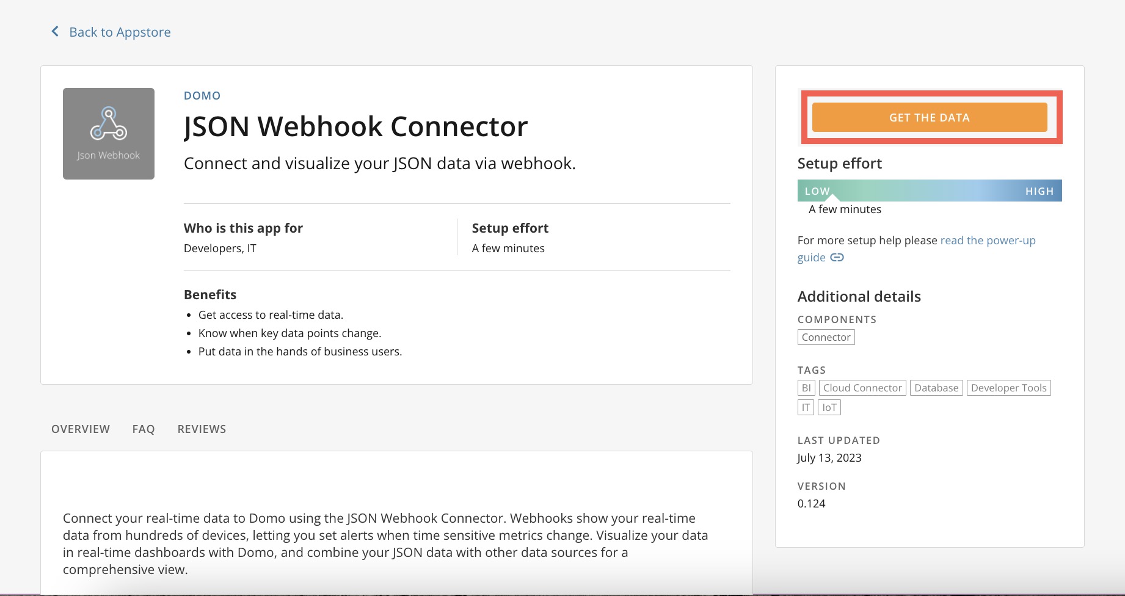Click the setup effort indicator marker
This screenshot has width=1125, height=596.
834,200
